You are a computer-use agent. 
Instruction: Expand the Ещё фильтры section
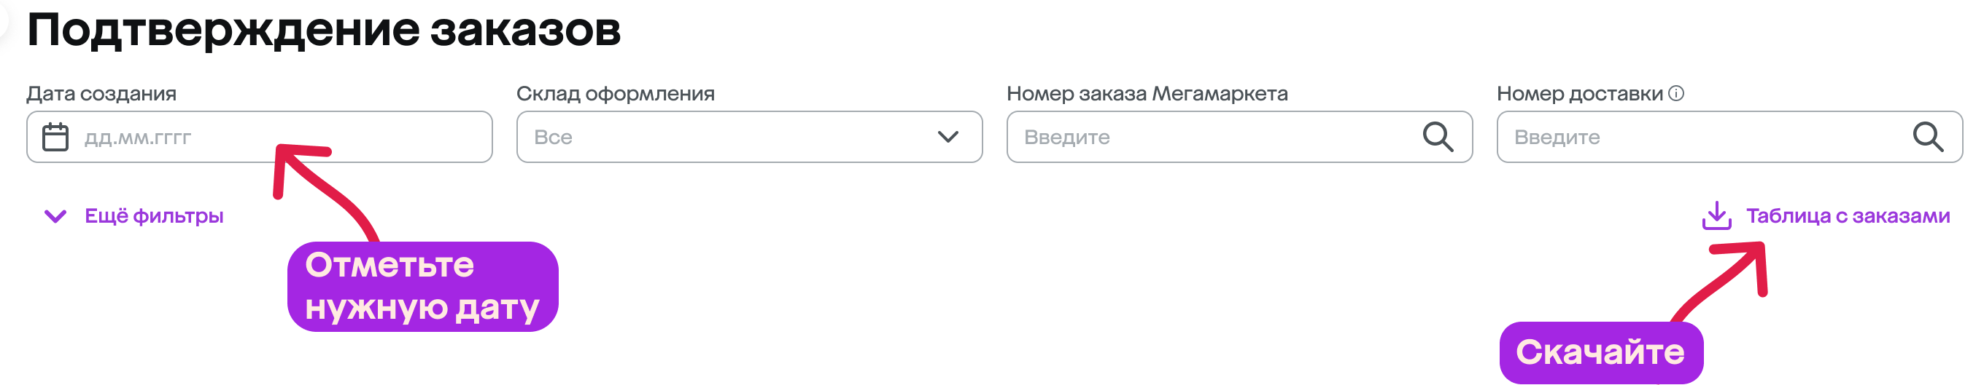pyautogui.click(x=134, y=216)
